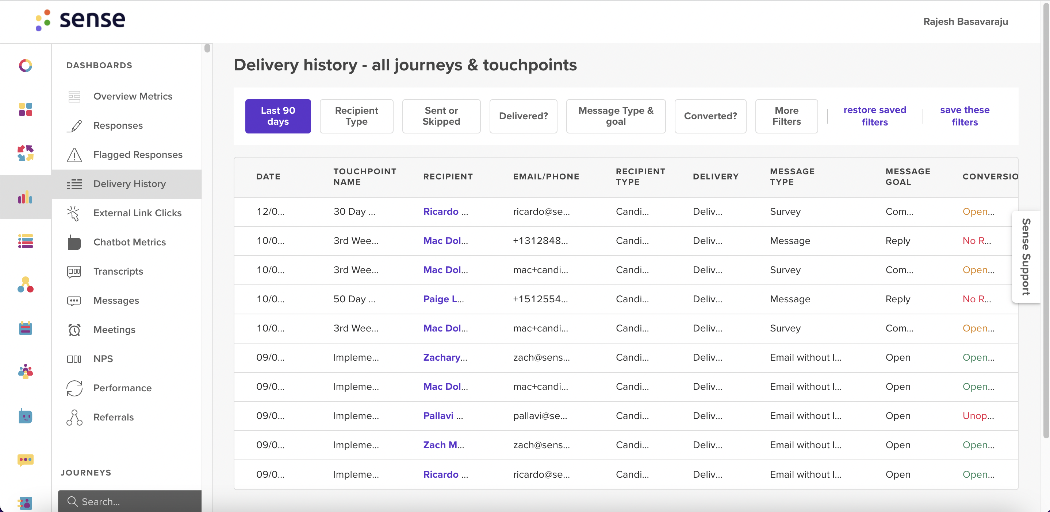Click the TOUCHPOINT NAME column header
Image resolution: width=1050 pixels, height=512 pixels.
click(365, 177)
